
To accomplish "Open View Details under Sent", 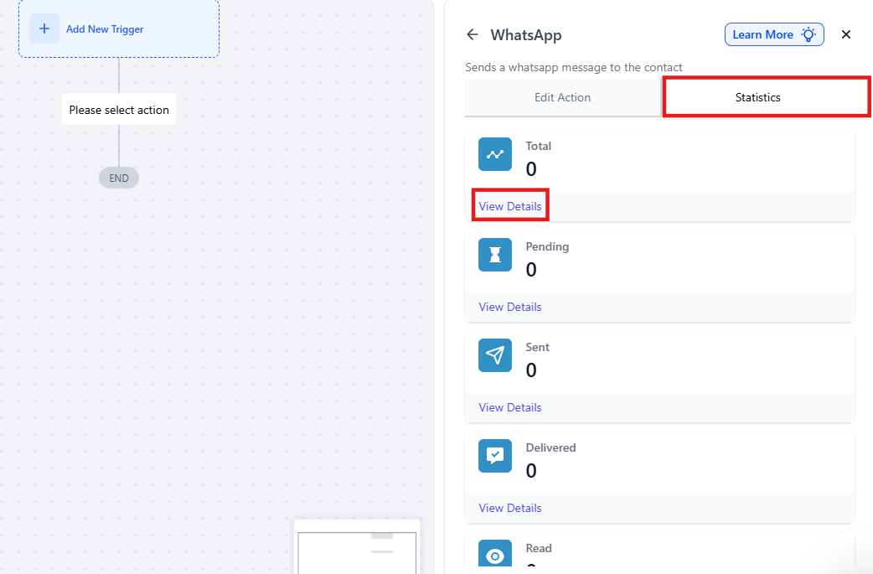I will pos(510,407).
